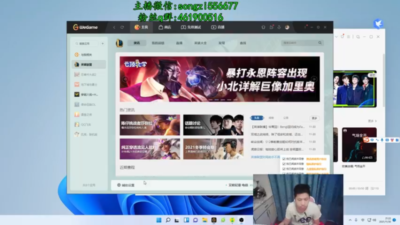Image resolution: width=400 pixels, height=225 pixels.
Task: Click the user avatar in WeGame's title bar
Action: coord(287,27)
